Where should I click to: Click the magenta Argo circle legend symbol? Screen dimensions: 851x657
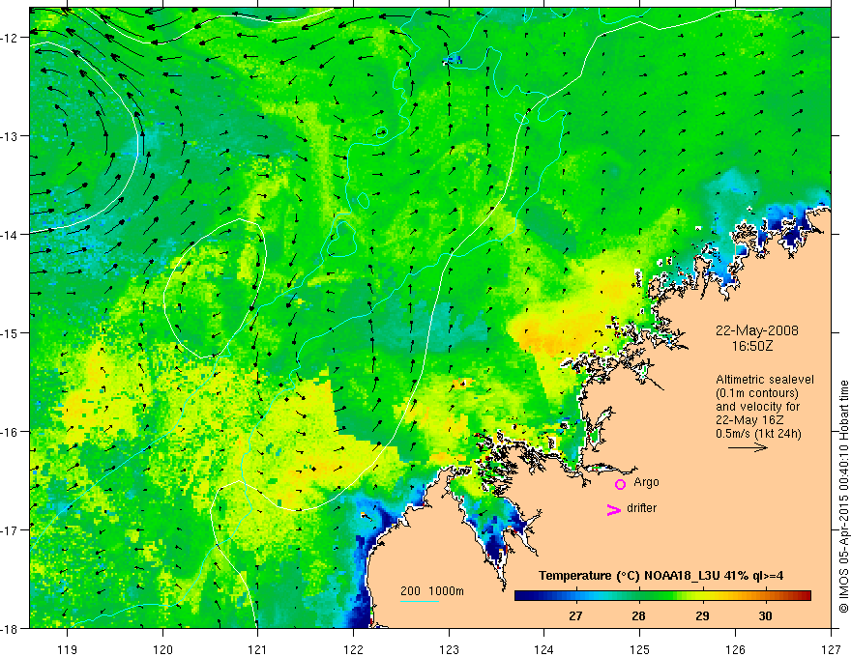620,484
